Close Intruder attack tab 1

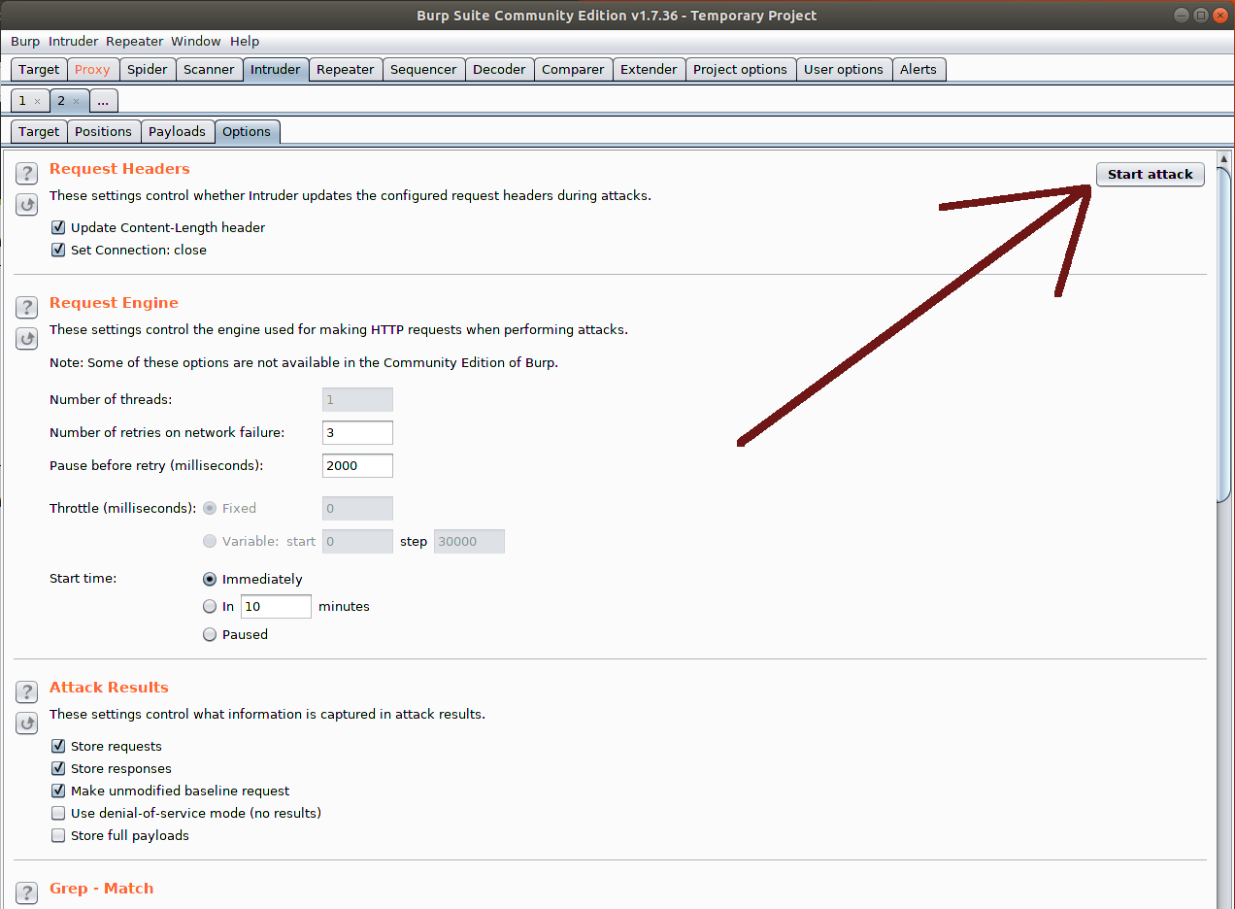37,101
